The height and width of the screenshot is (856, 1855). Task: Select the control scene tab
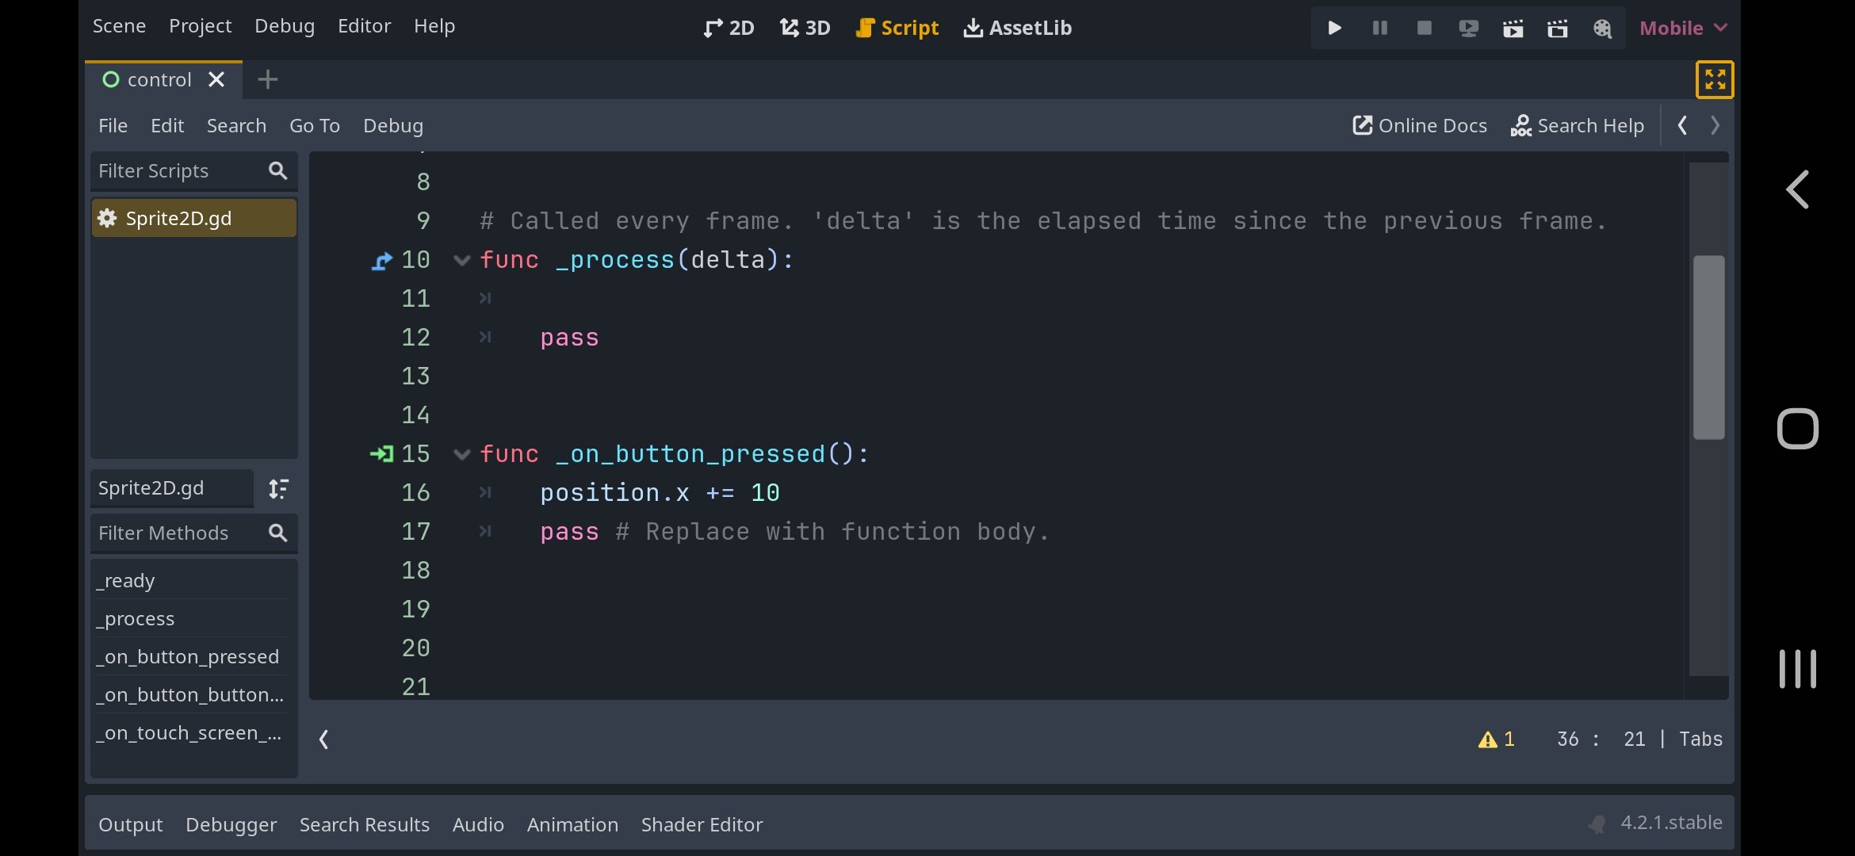pyautogui.click(x=163, y=80)
